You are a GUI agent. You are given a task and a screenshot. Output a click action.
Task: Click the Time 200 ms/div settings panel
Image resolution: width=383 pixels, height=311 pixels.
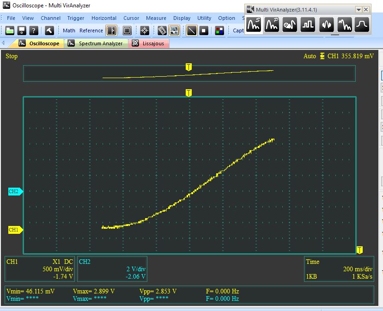pyautogui.click(x=339, y=269)
